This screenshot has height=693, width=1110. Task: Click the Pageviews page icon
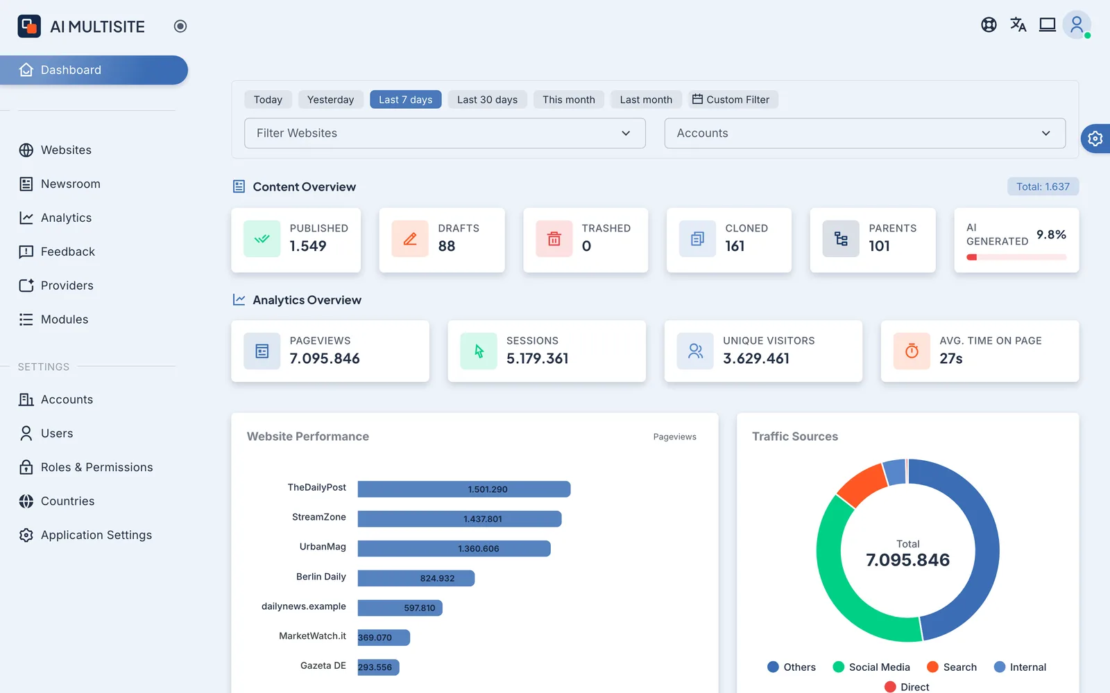click(262, 351)
